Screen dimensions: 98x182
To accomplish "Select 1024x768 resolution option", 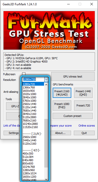I will [x=33, y=167].
